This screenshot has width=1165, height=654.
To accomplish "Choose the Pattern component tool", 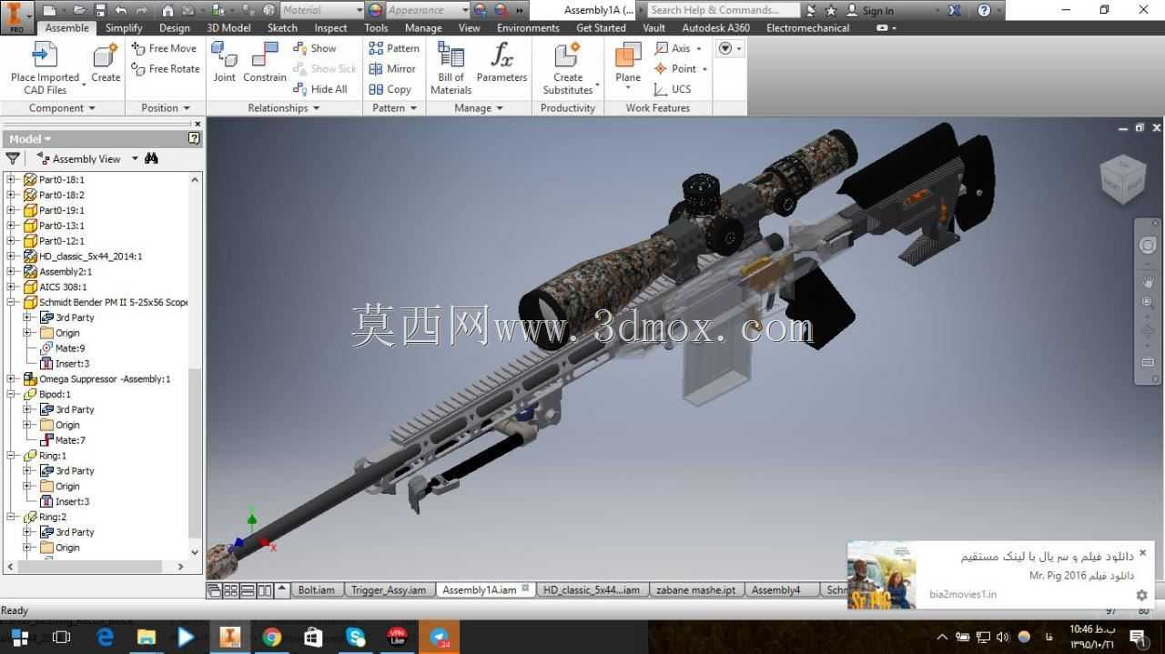I will (x=394, y=48).
